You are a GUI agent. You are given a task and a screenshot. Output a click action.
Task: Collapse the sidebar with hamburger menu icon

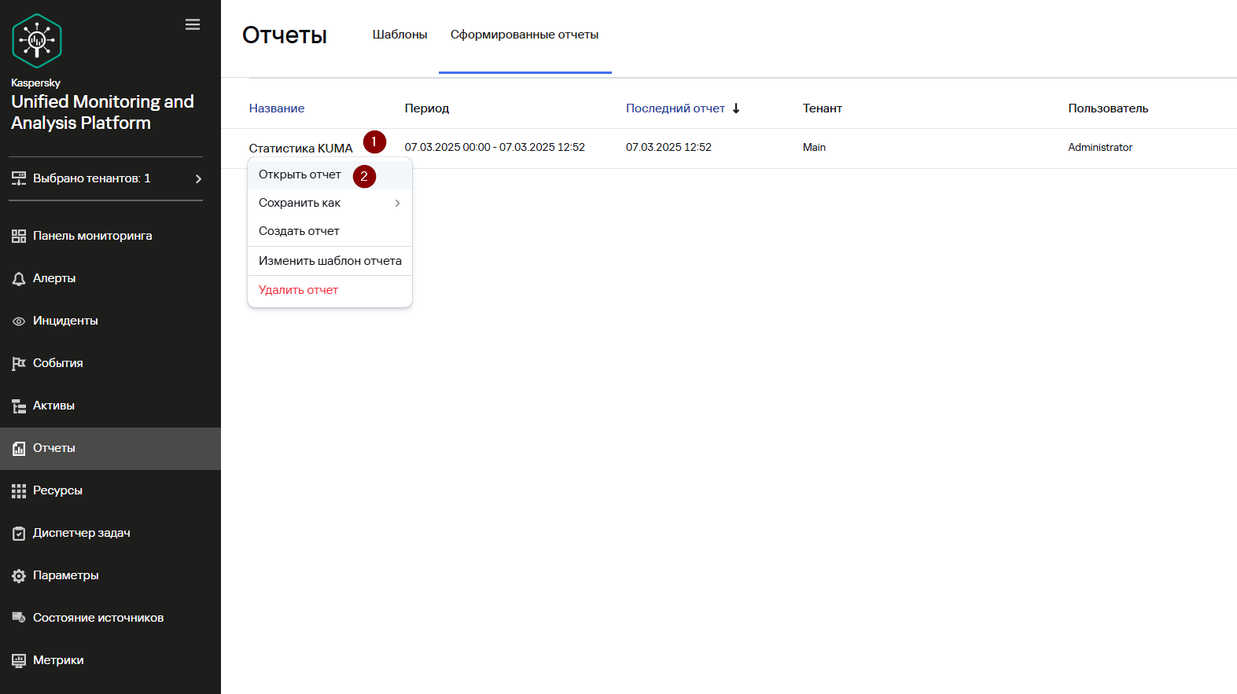[x=193, y=24]
